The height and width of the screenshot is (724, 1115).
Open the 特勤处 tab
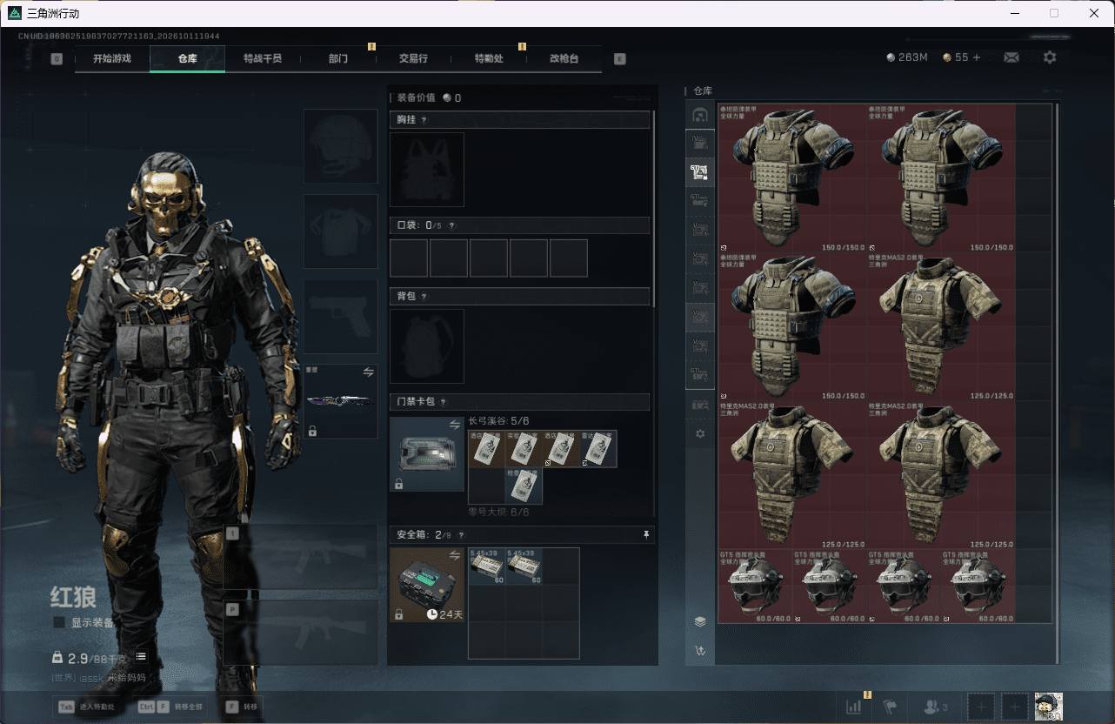(x=489, y=58)
